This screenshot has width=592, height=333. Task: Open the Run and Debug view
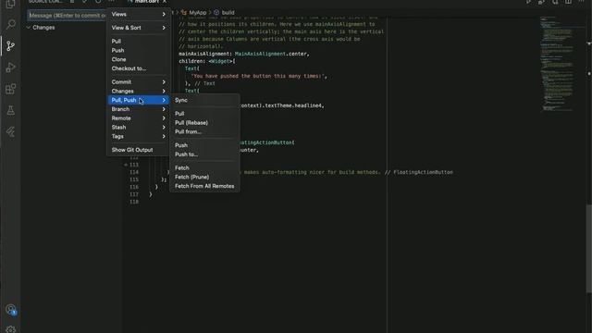point(10,68)
